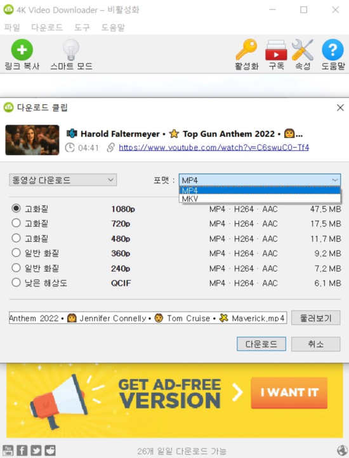Click the GET AD-FREE VERSION banner text
This screenshot has width=349, height=458.
click(x=169, y=394)
